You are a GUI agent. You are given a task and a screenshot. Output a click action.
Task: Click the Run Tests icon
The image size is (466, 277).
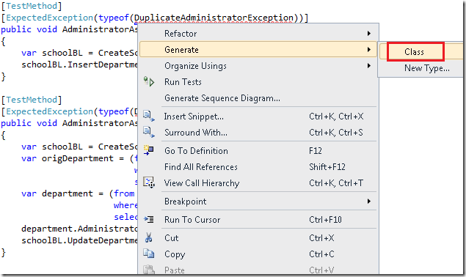[x=149, y=81]
